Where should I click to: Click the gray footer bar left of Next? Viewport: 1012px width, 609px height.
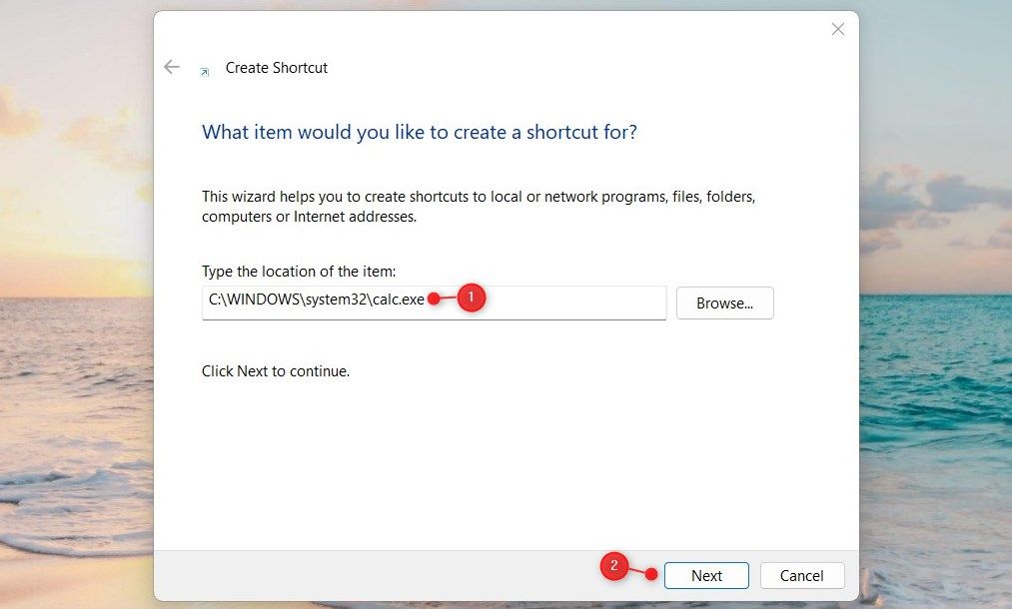click(375, 575)
